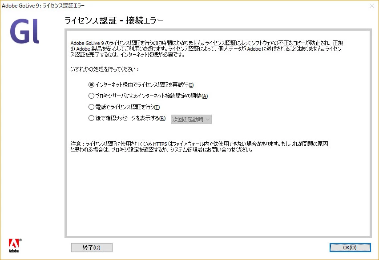Click the intro paragraph about Adobe GoLive 9 activation

click(x=207, y=49)
